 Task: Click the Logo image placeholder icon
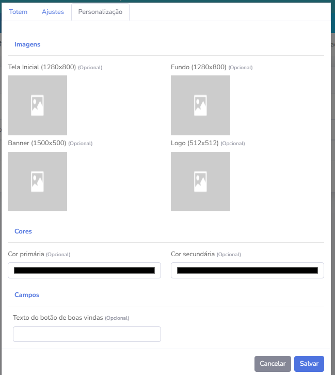pos(200,181)
